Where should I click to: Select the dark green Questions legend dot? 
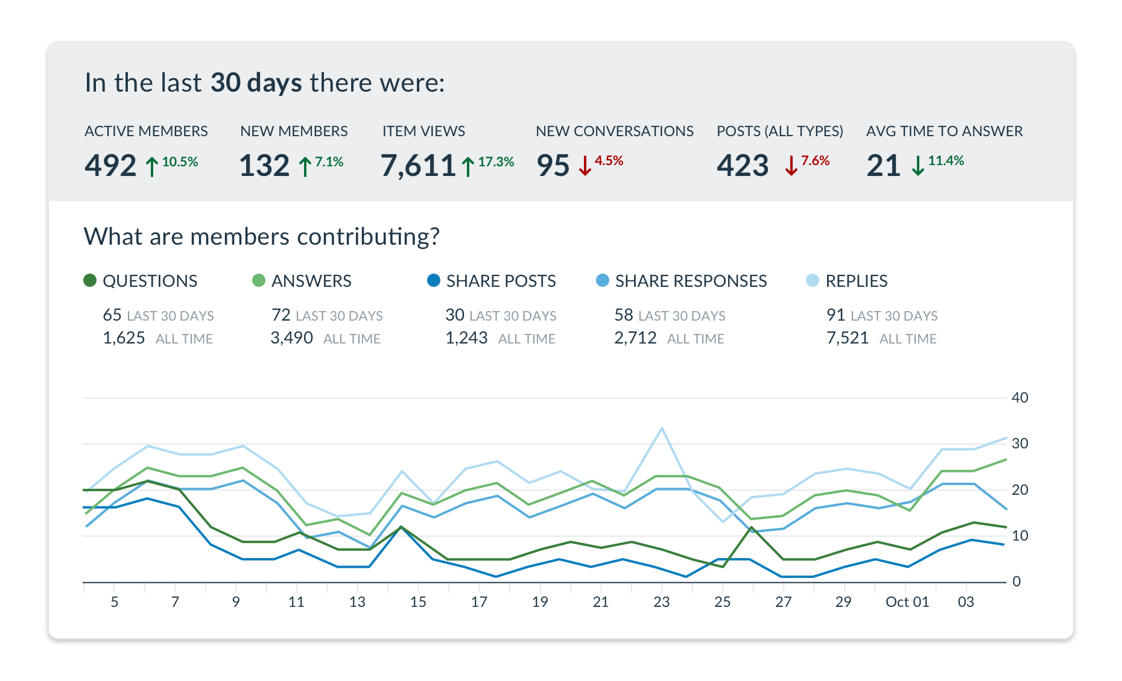90,280
